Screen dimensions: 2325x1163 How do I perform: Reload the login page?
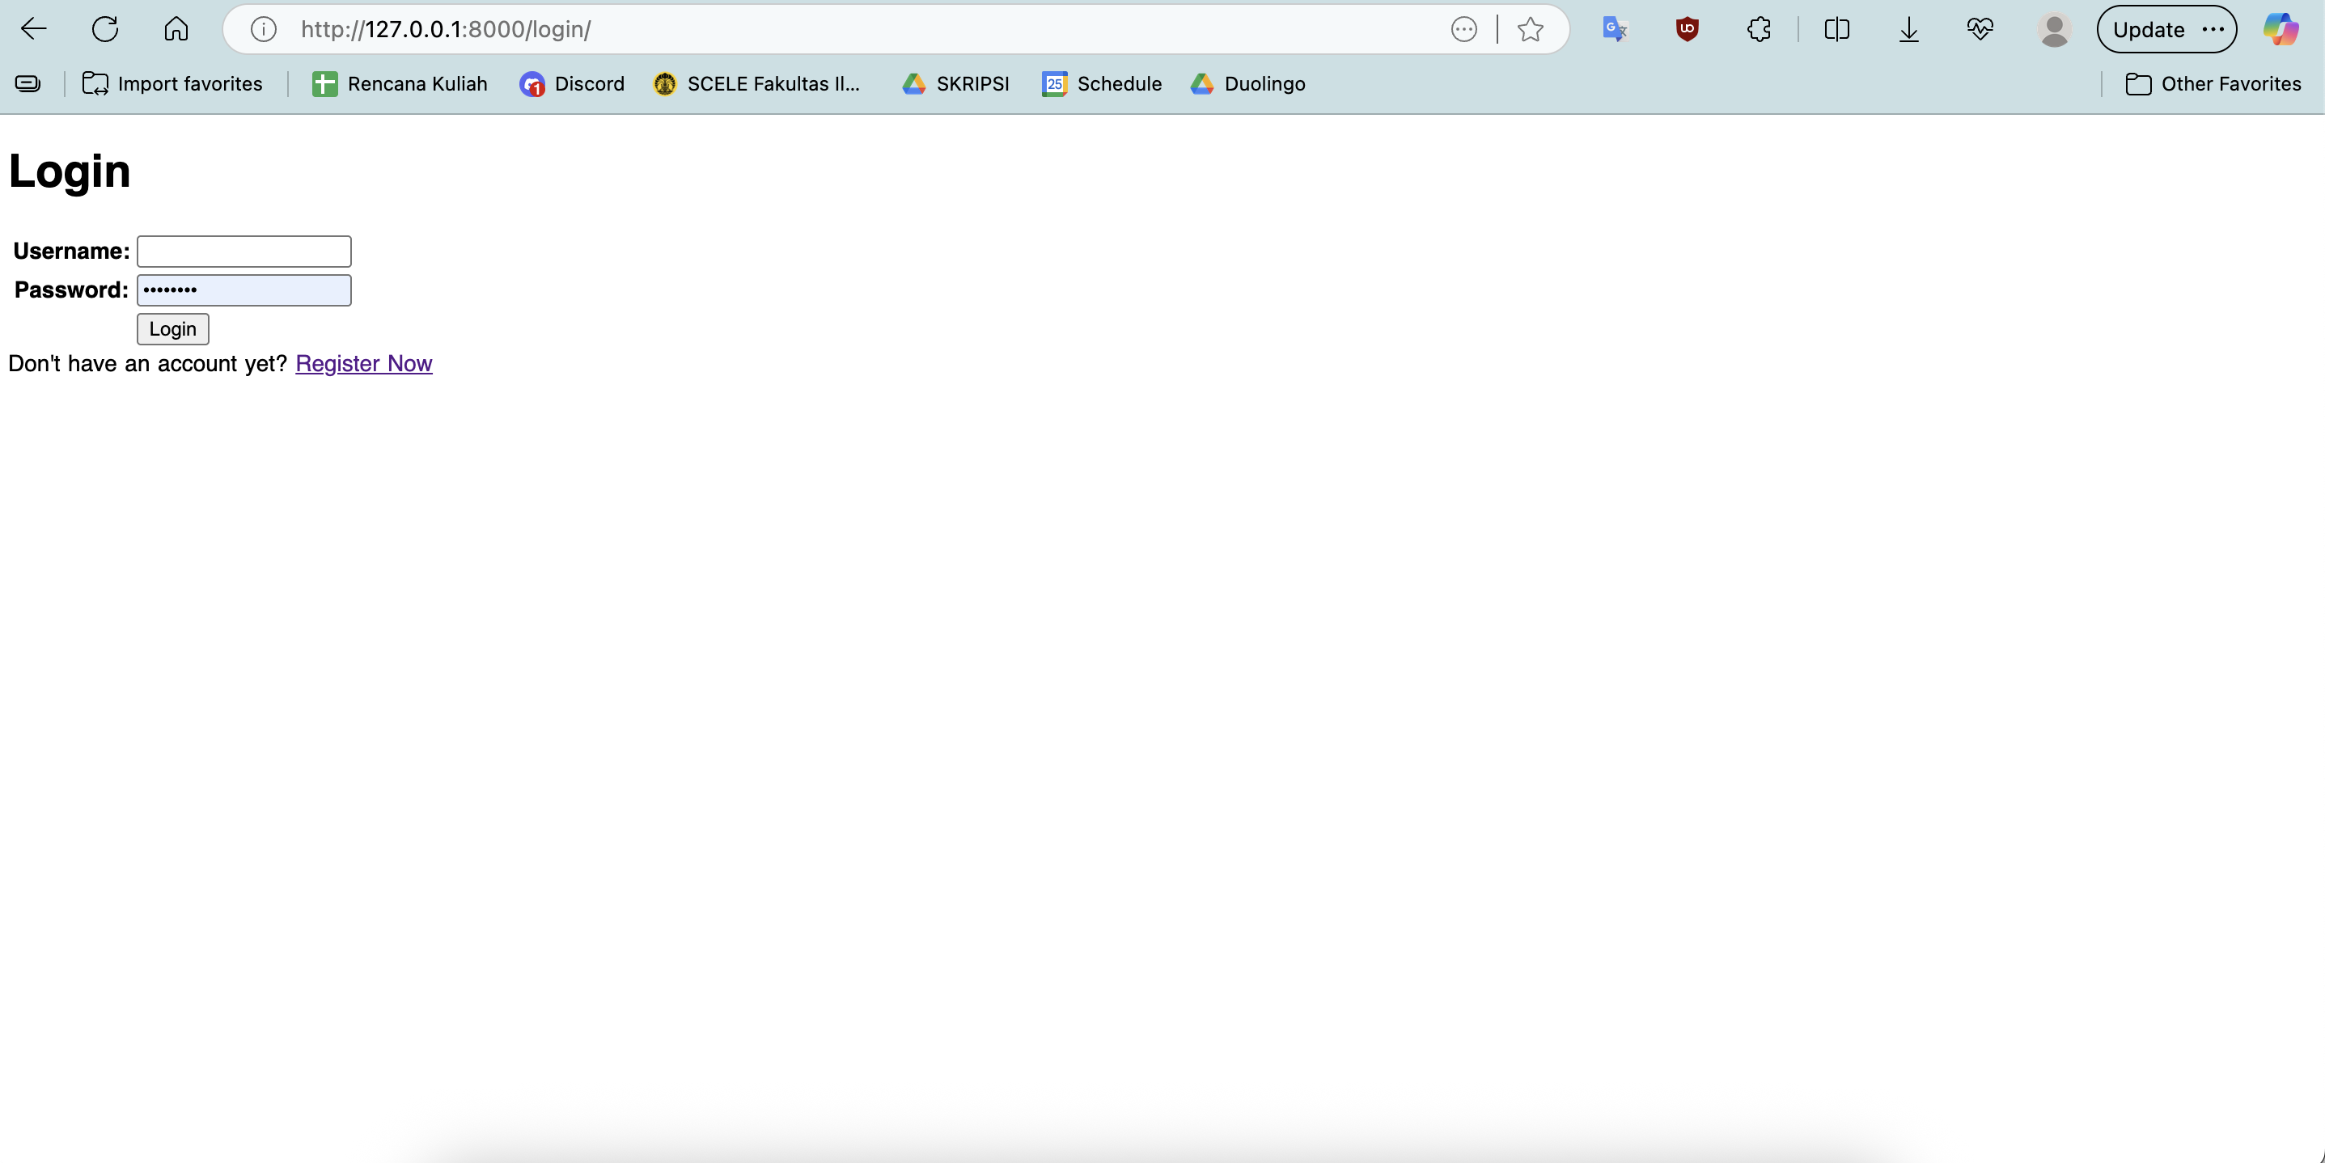tap(104, 29)
